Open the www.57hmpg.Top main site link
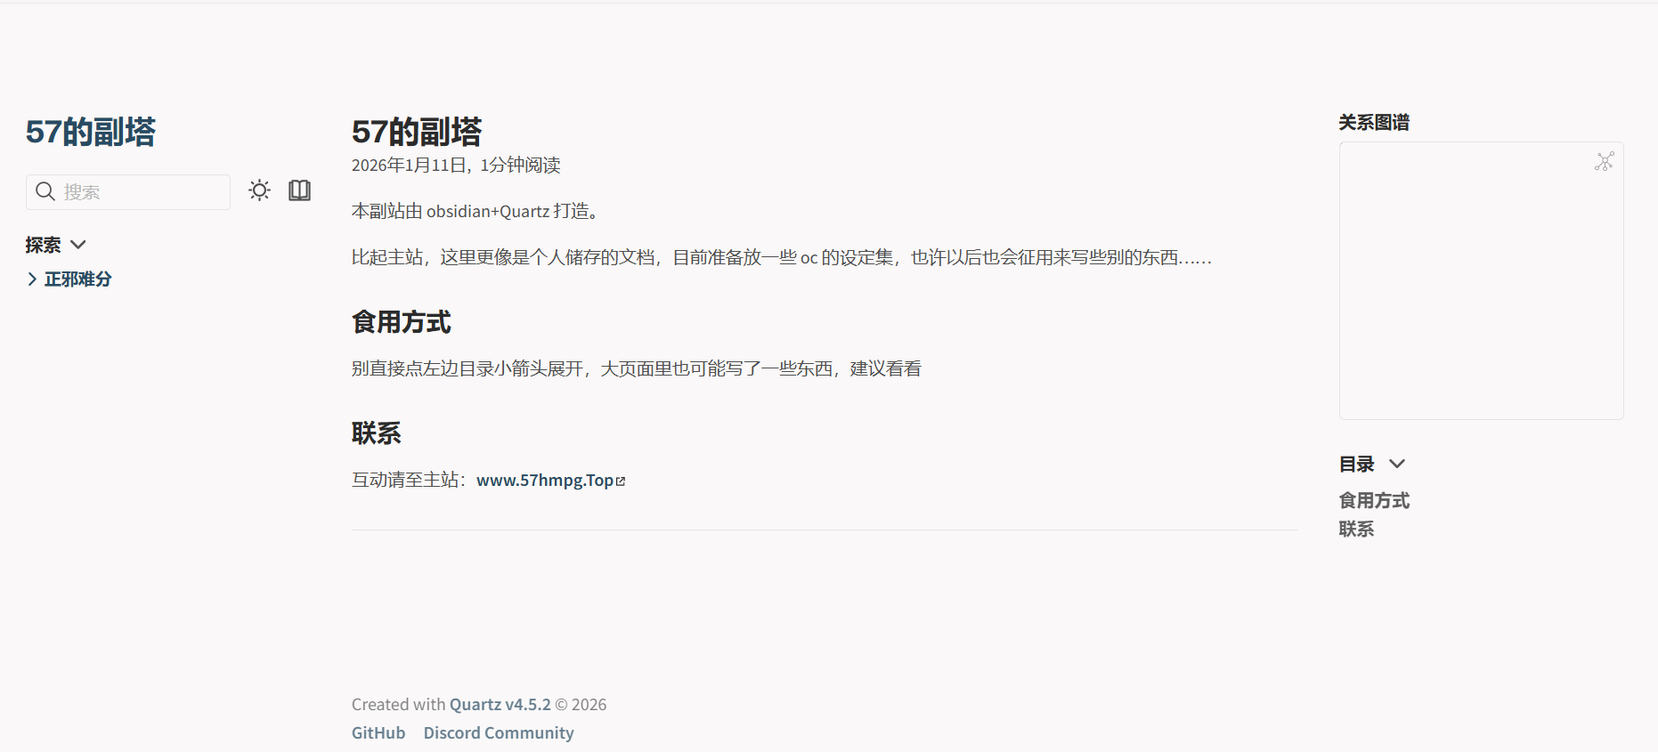 click(x=544, y=481)
